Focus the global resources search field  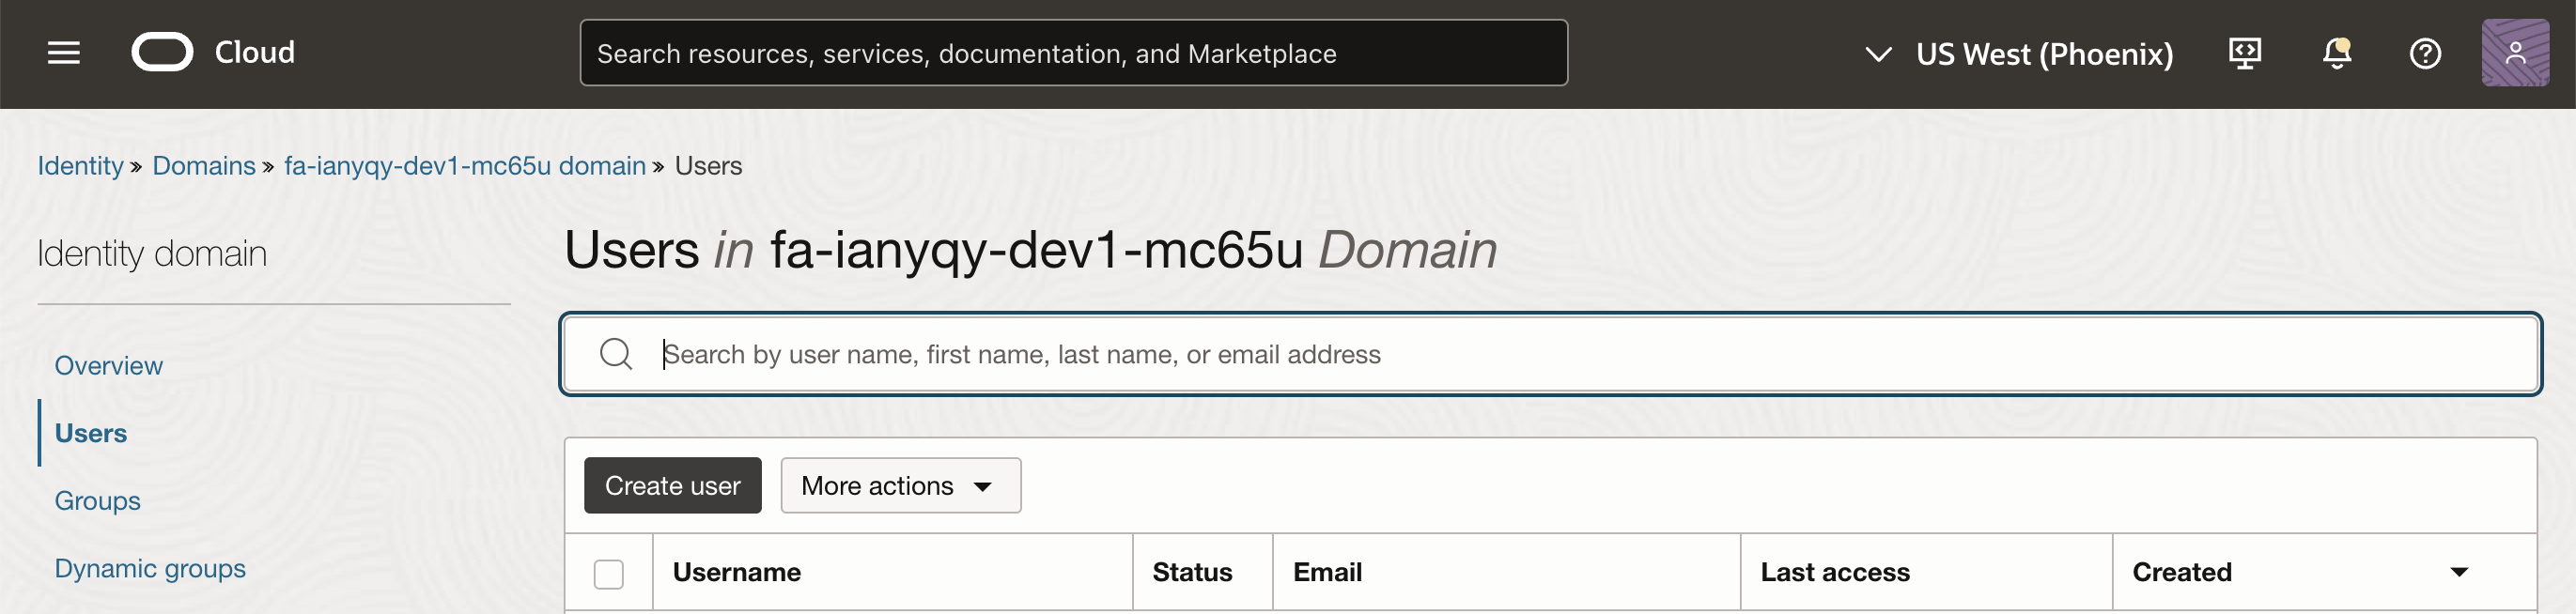1072,54
